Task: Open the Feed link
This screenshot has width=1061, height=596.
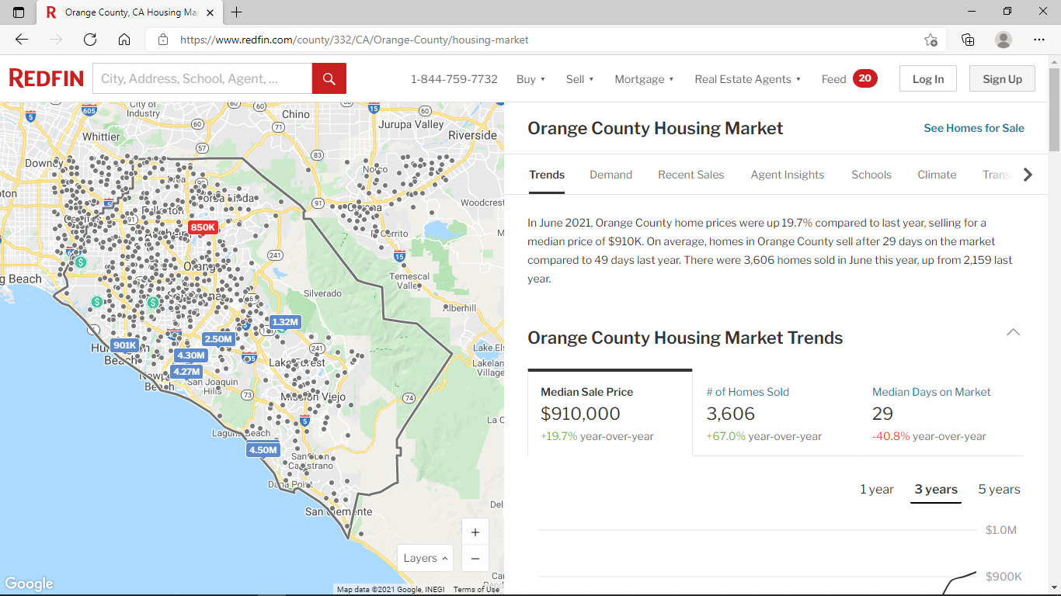Action: 833,79
